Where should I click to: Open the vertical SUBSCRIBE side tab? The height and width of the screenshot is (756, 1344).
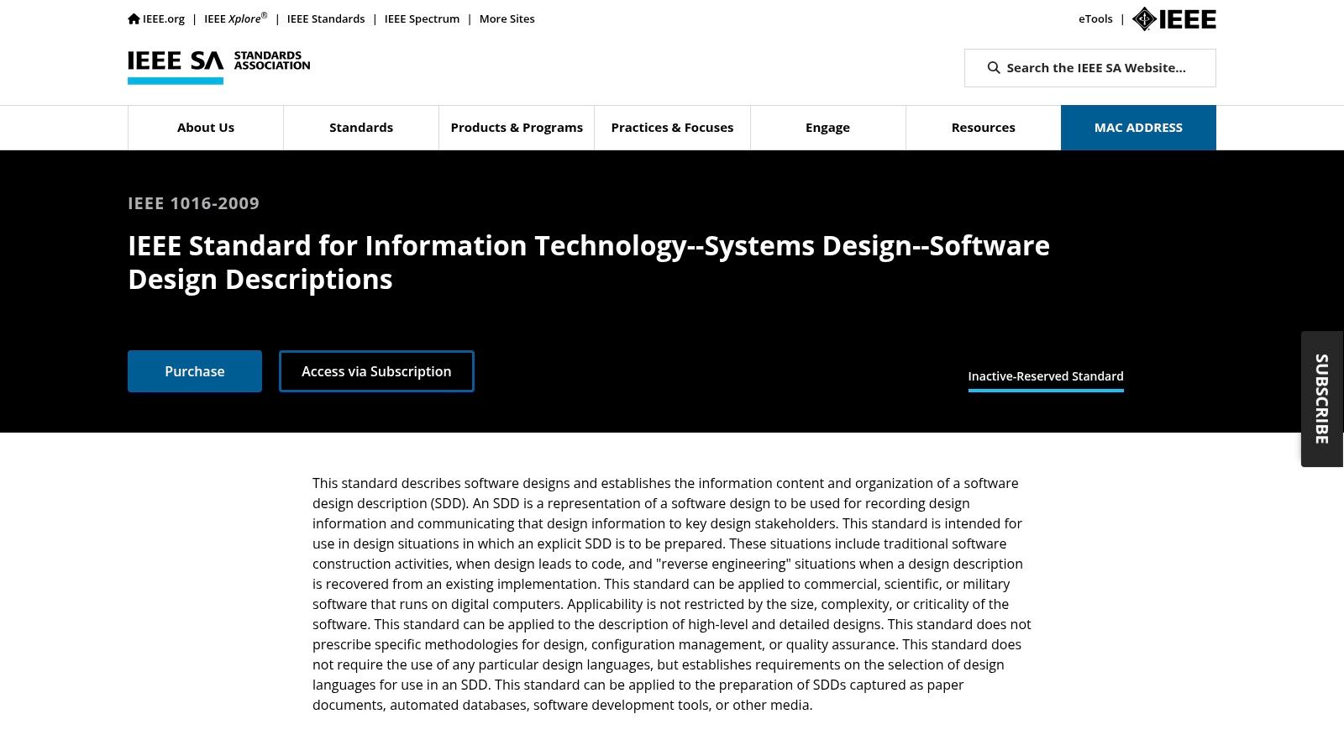(x=1322, y=399)
